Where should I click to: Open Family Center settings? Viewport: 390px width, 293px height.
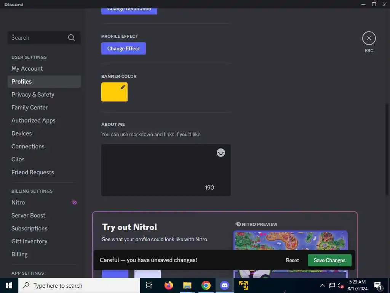click(44, 107)
